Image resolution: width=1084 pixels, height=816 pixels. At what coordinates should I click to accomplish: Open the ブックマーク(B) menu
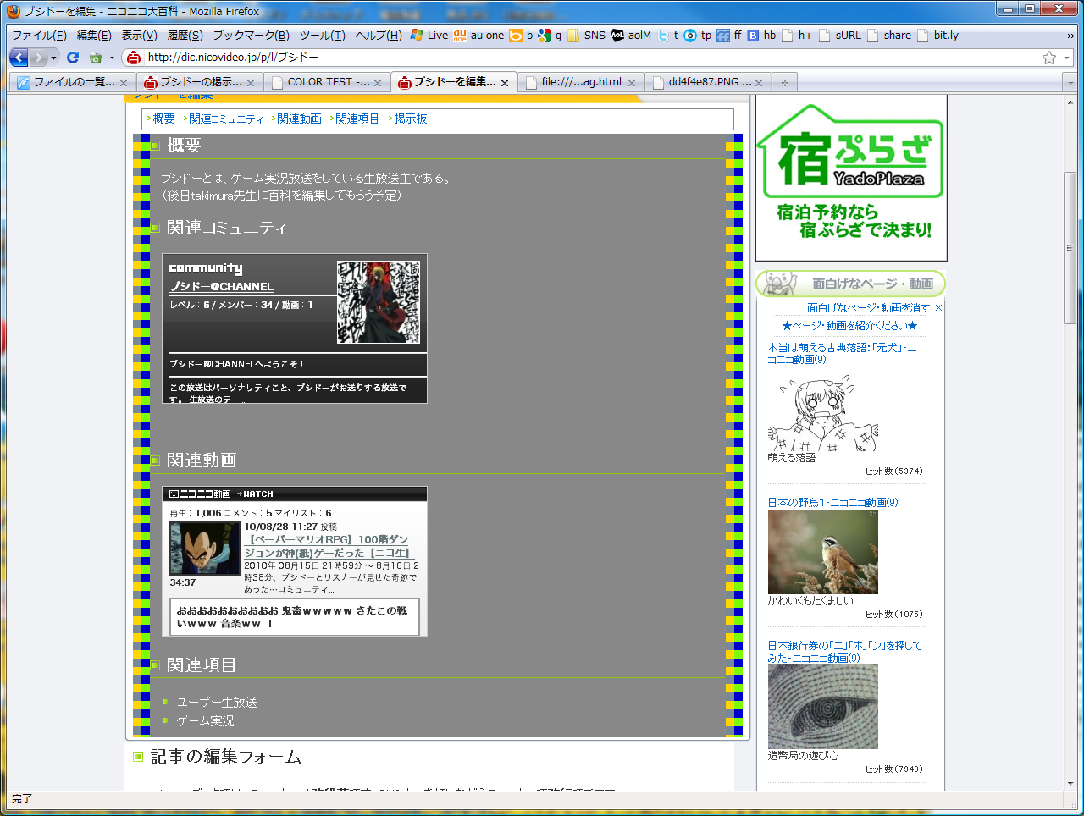coord(251,36)
